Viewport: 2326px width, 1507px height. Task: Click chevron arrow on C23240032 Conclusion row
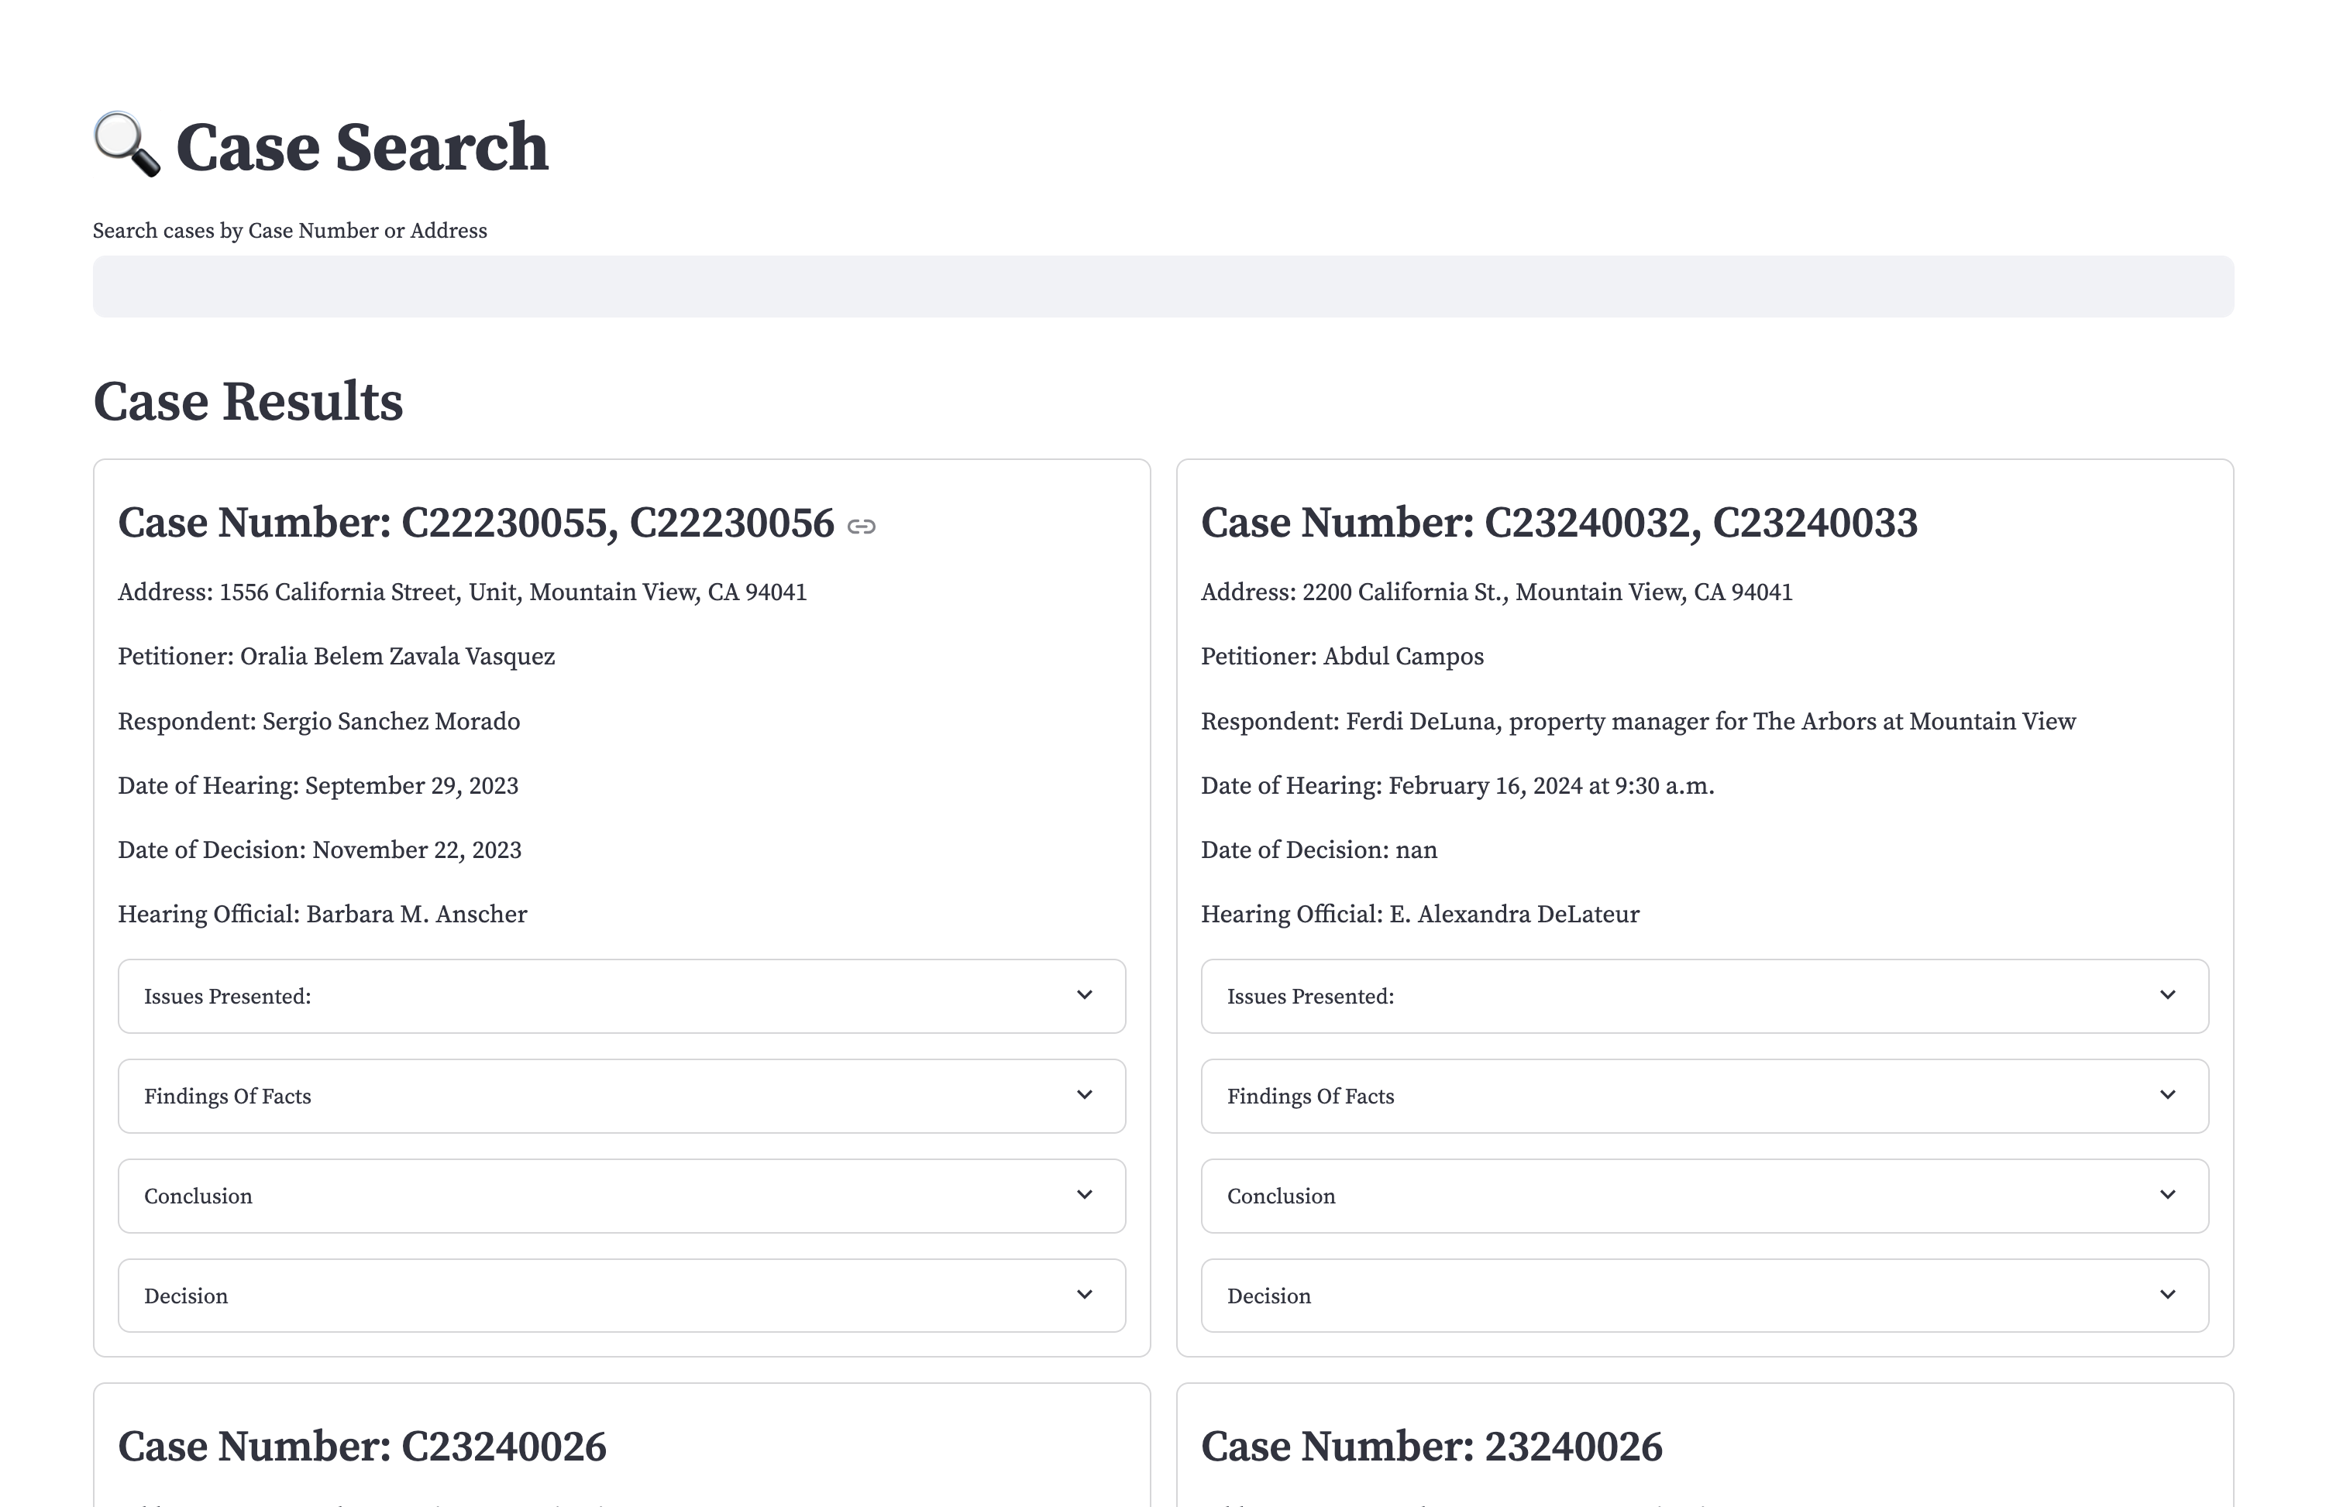pyautogui.click(x=2166, y=1194)
